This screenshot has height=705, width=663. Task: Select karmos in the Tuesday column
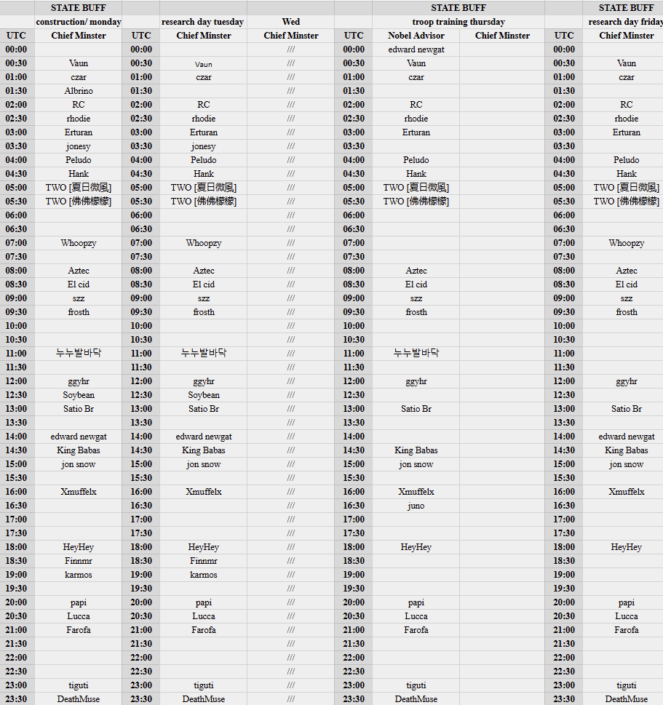click(x=204, y=575)
